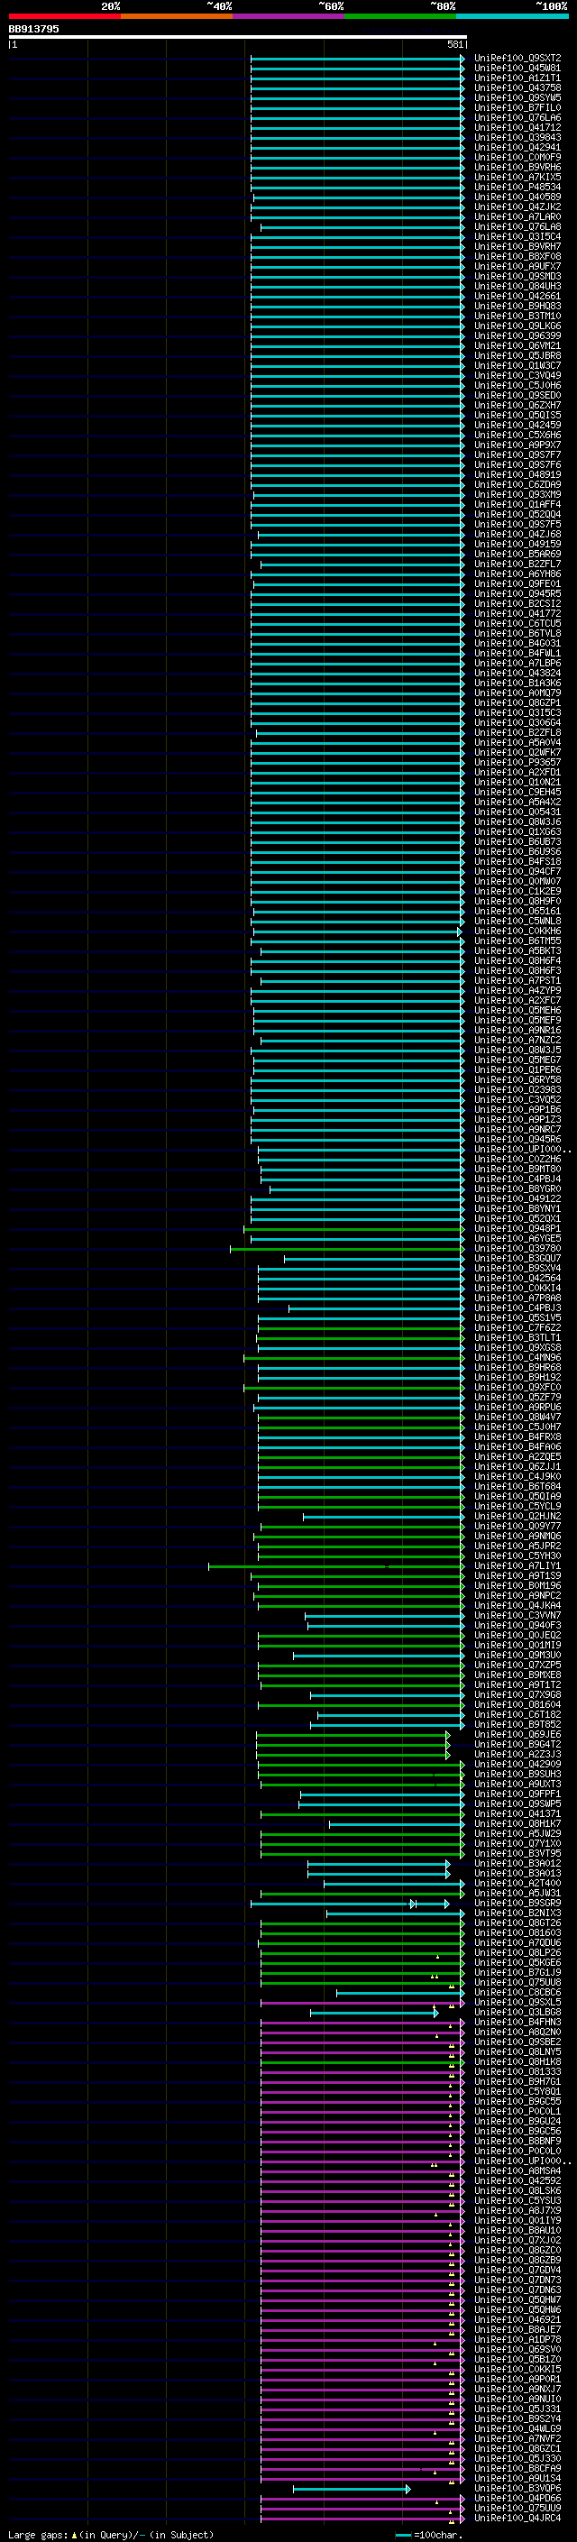Select hit label UniRef100_Q39843
The image size is (577, 2542).
(x=517, y=137)
